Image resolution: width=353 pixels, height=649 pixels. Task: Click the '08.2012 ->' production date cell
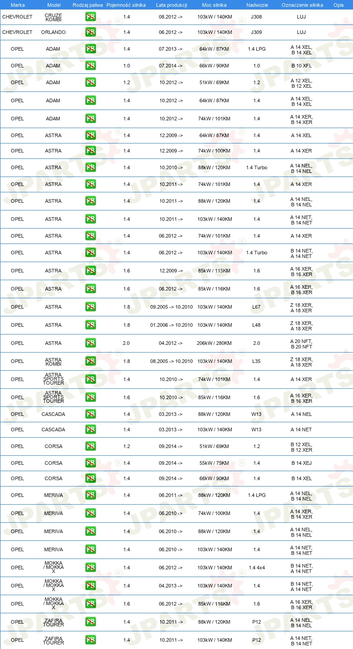171,17
